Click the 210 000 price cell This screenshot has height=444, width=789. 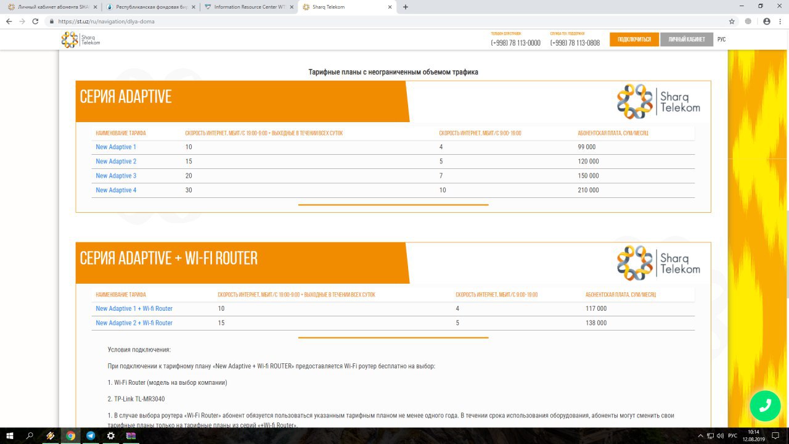[x=588, y=190]
